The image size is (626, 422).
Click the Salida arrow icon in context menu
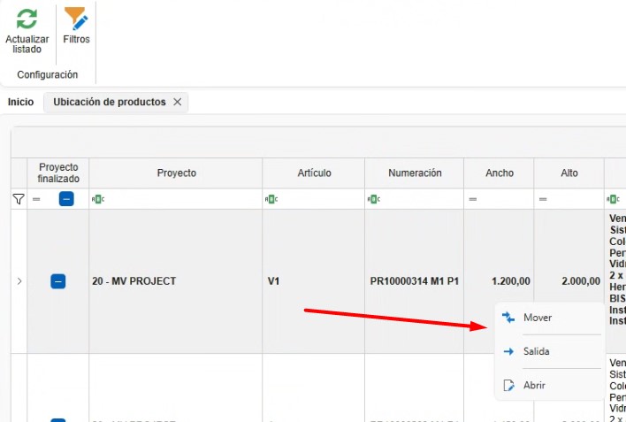(508, 352)
